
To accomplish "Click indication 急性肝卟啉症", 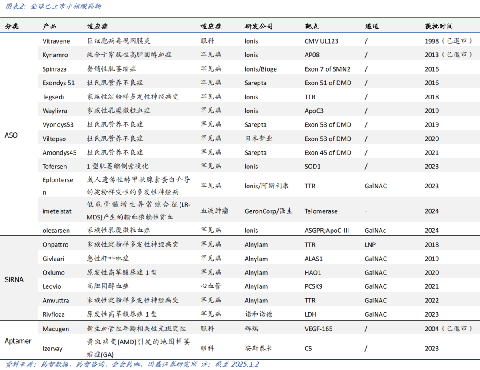I will 108,259.
